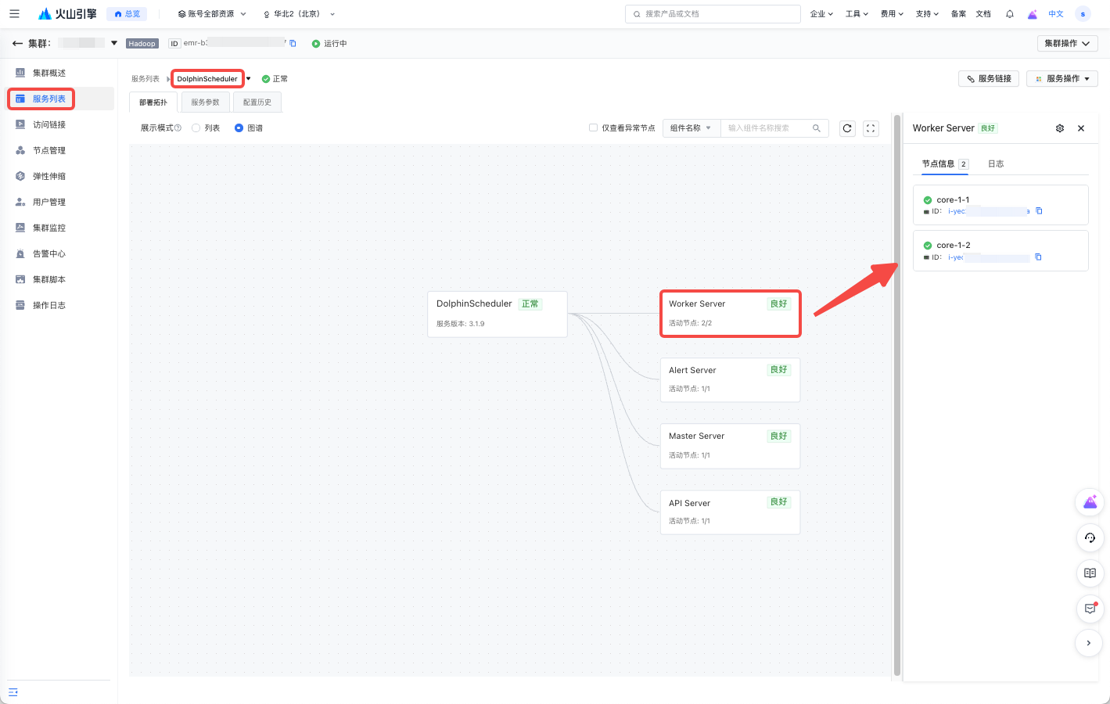Expand the 企业 menu

pos(821,14)
